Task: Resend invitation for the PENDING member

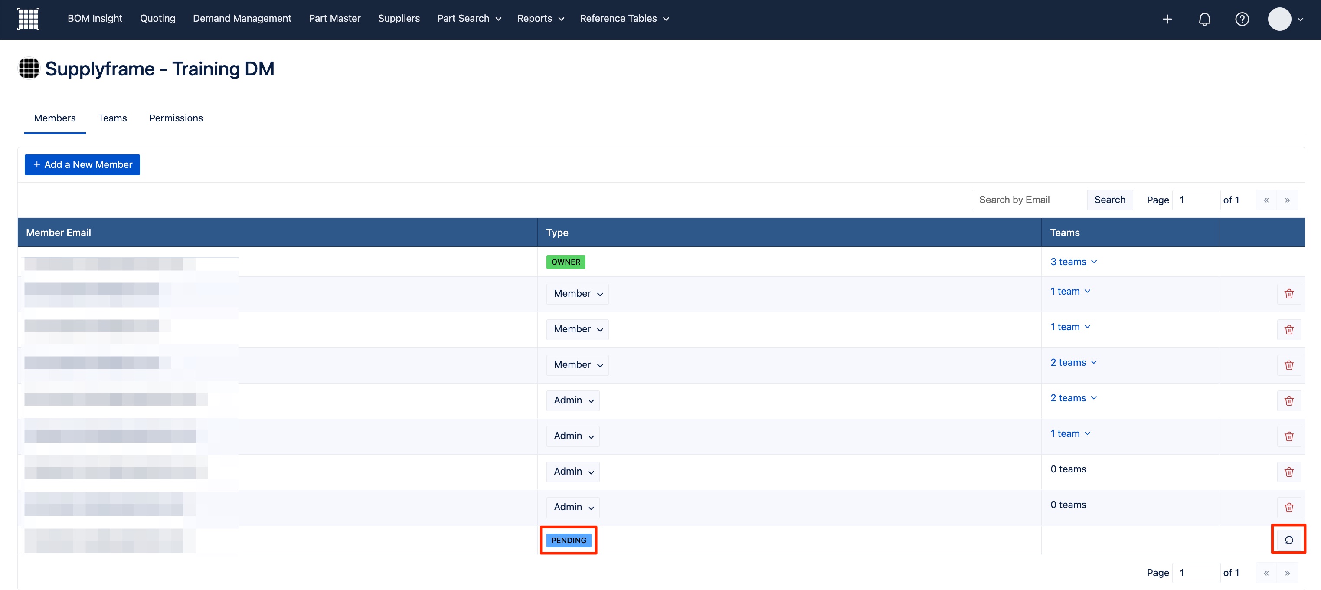Action: [1289, 540]
